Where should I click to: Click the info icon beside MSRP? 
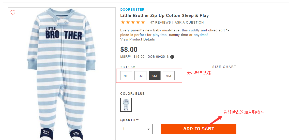172,57
